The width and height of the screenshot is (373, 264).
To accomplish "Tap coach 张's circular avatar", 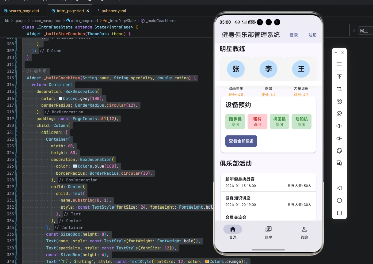I will pos(236,69).
